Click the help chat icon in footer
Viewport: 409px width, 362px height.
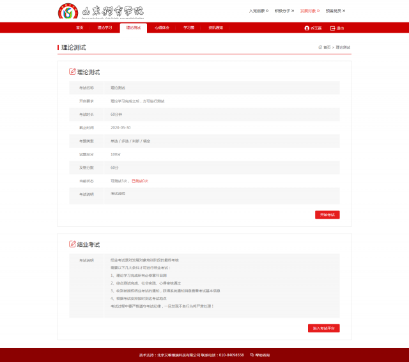pos(252,354)
